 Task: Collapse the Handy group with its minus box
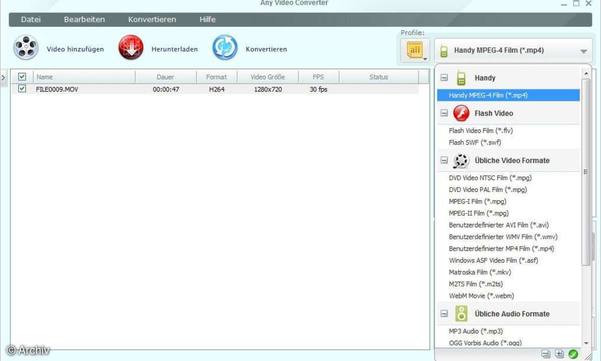[444, 78]
